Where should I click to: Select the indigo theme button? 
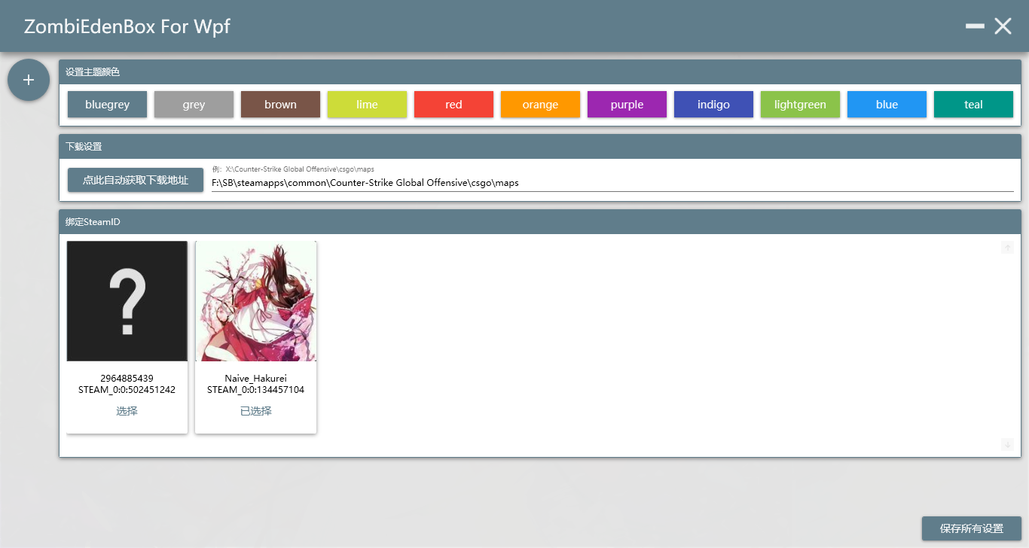[x=713, y=105]
